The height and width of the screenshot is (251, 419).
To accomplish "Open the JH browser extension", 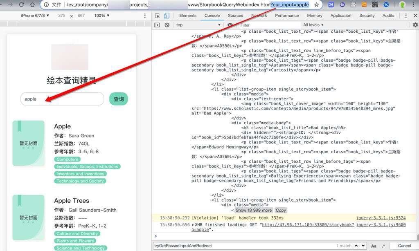I will coord(331,4).
